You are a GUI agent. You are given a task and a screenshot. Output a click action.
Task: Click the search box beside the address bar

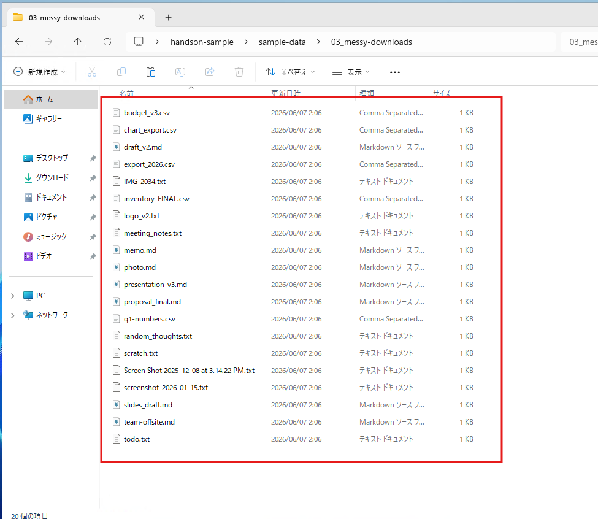[x=580, y=42]
